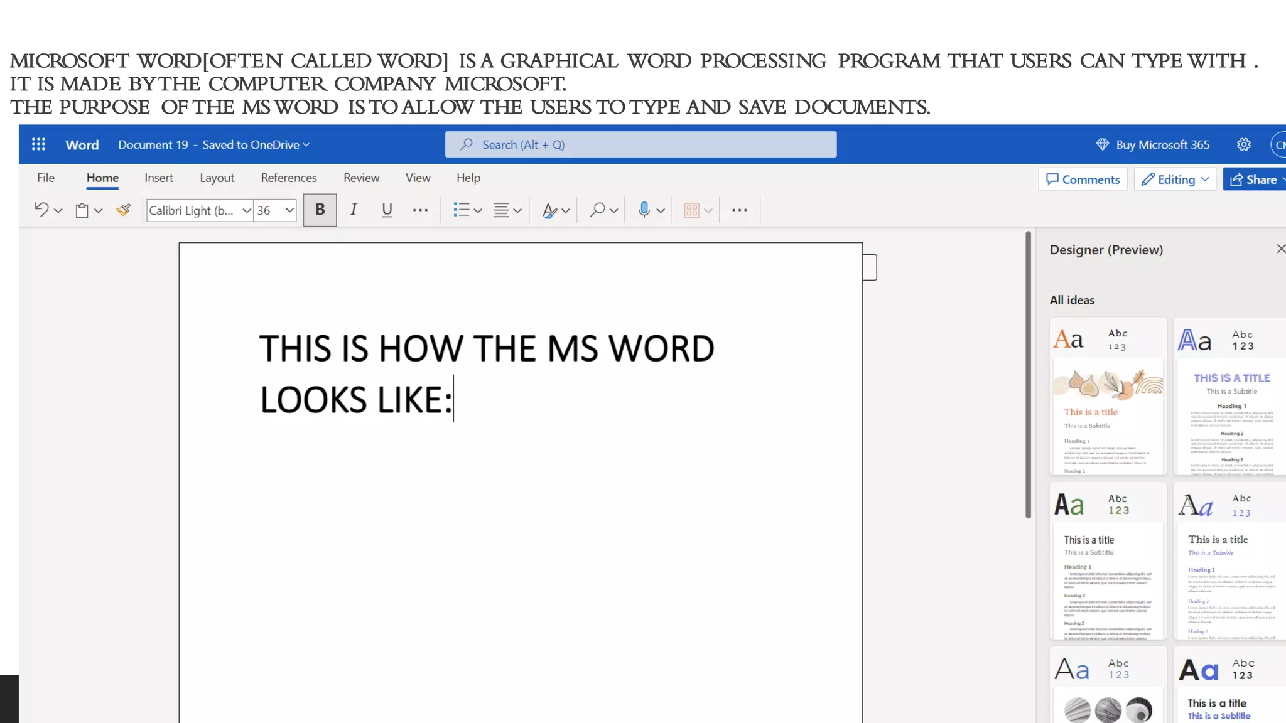Open the Settings gear icon
1286x723 pixels.
1244,145
